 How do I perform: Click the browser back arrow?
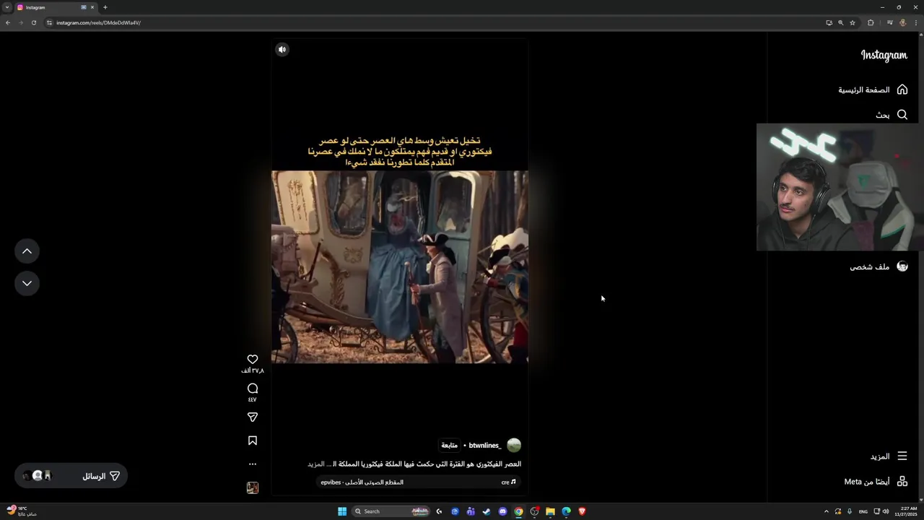tap(8, 22)
